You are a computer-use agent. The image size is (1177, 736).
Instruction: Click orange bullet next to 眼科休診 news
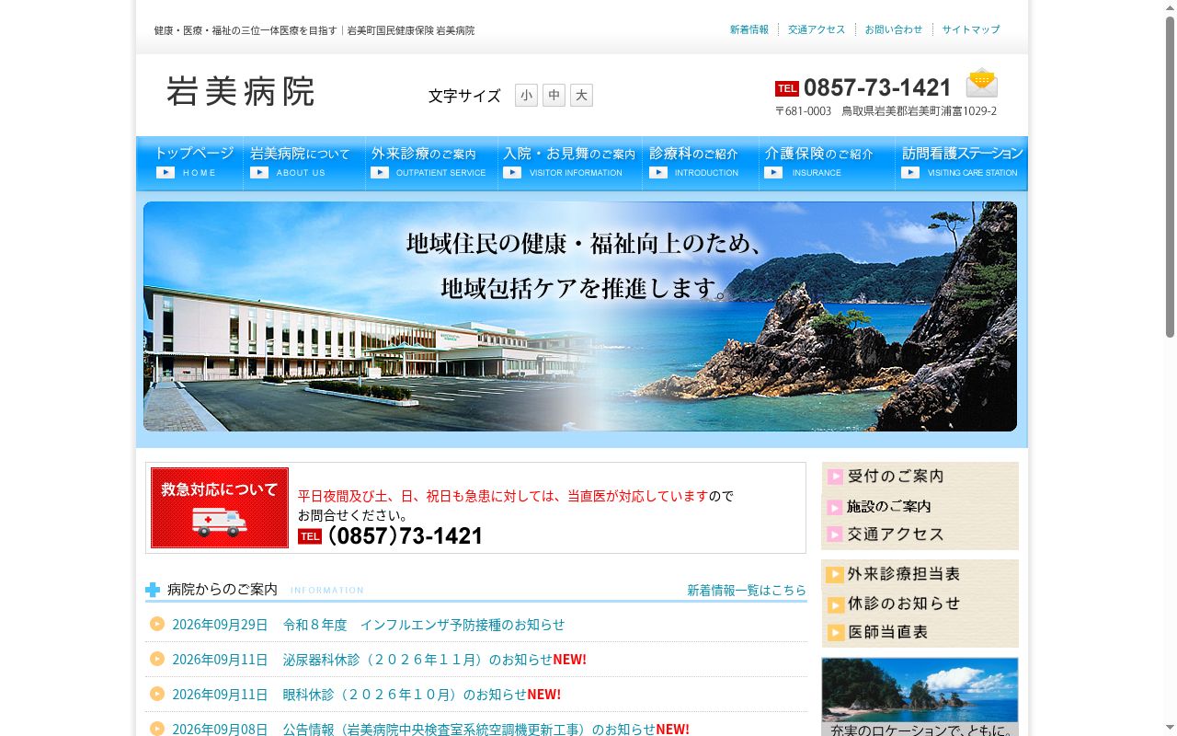point(157,694)
